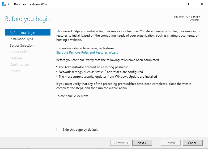208x149 pixels.
Task: Enable Skip this page by default checkbox
Action: pyautogui.click(x=58, y=130)
